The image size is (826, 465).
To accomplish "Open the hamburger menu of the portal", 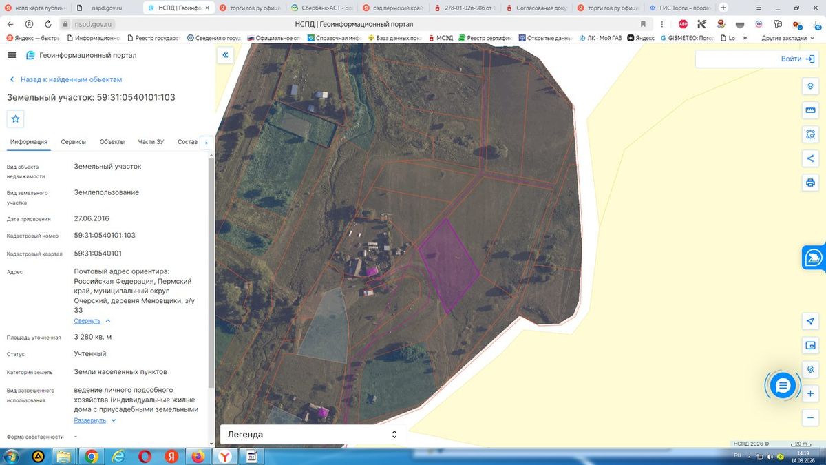I will (12, 55).
